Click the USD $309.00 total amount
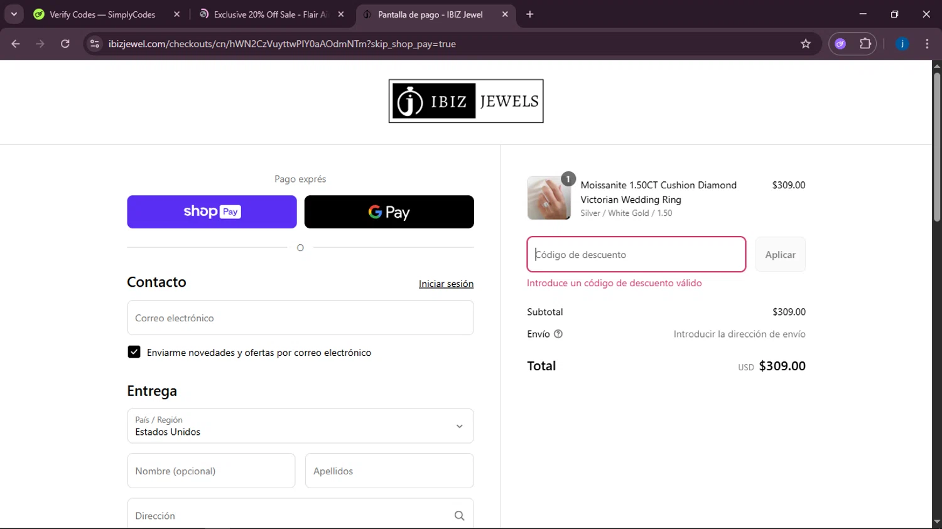This screenshot has width=942, height=529. (x=772, y=366)
